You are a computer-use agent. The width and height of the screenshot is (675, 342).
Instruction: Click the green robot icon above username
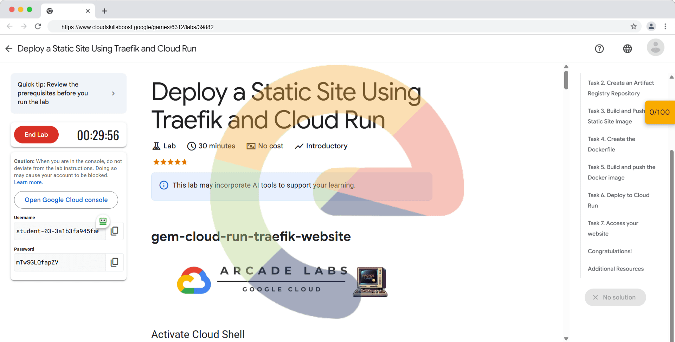[103, 221]
